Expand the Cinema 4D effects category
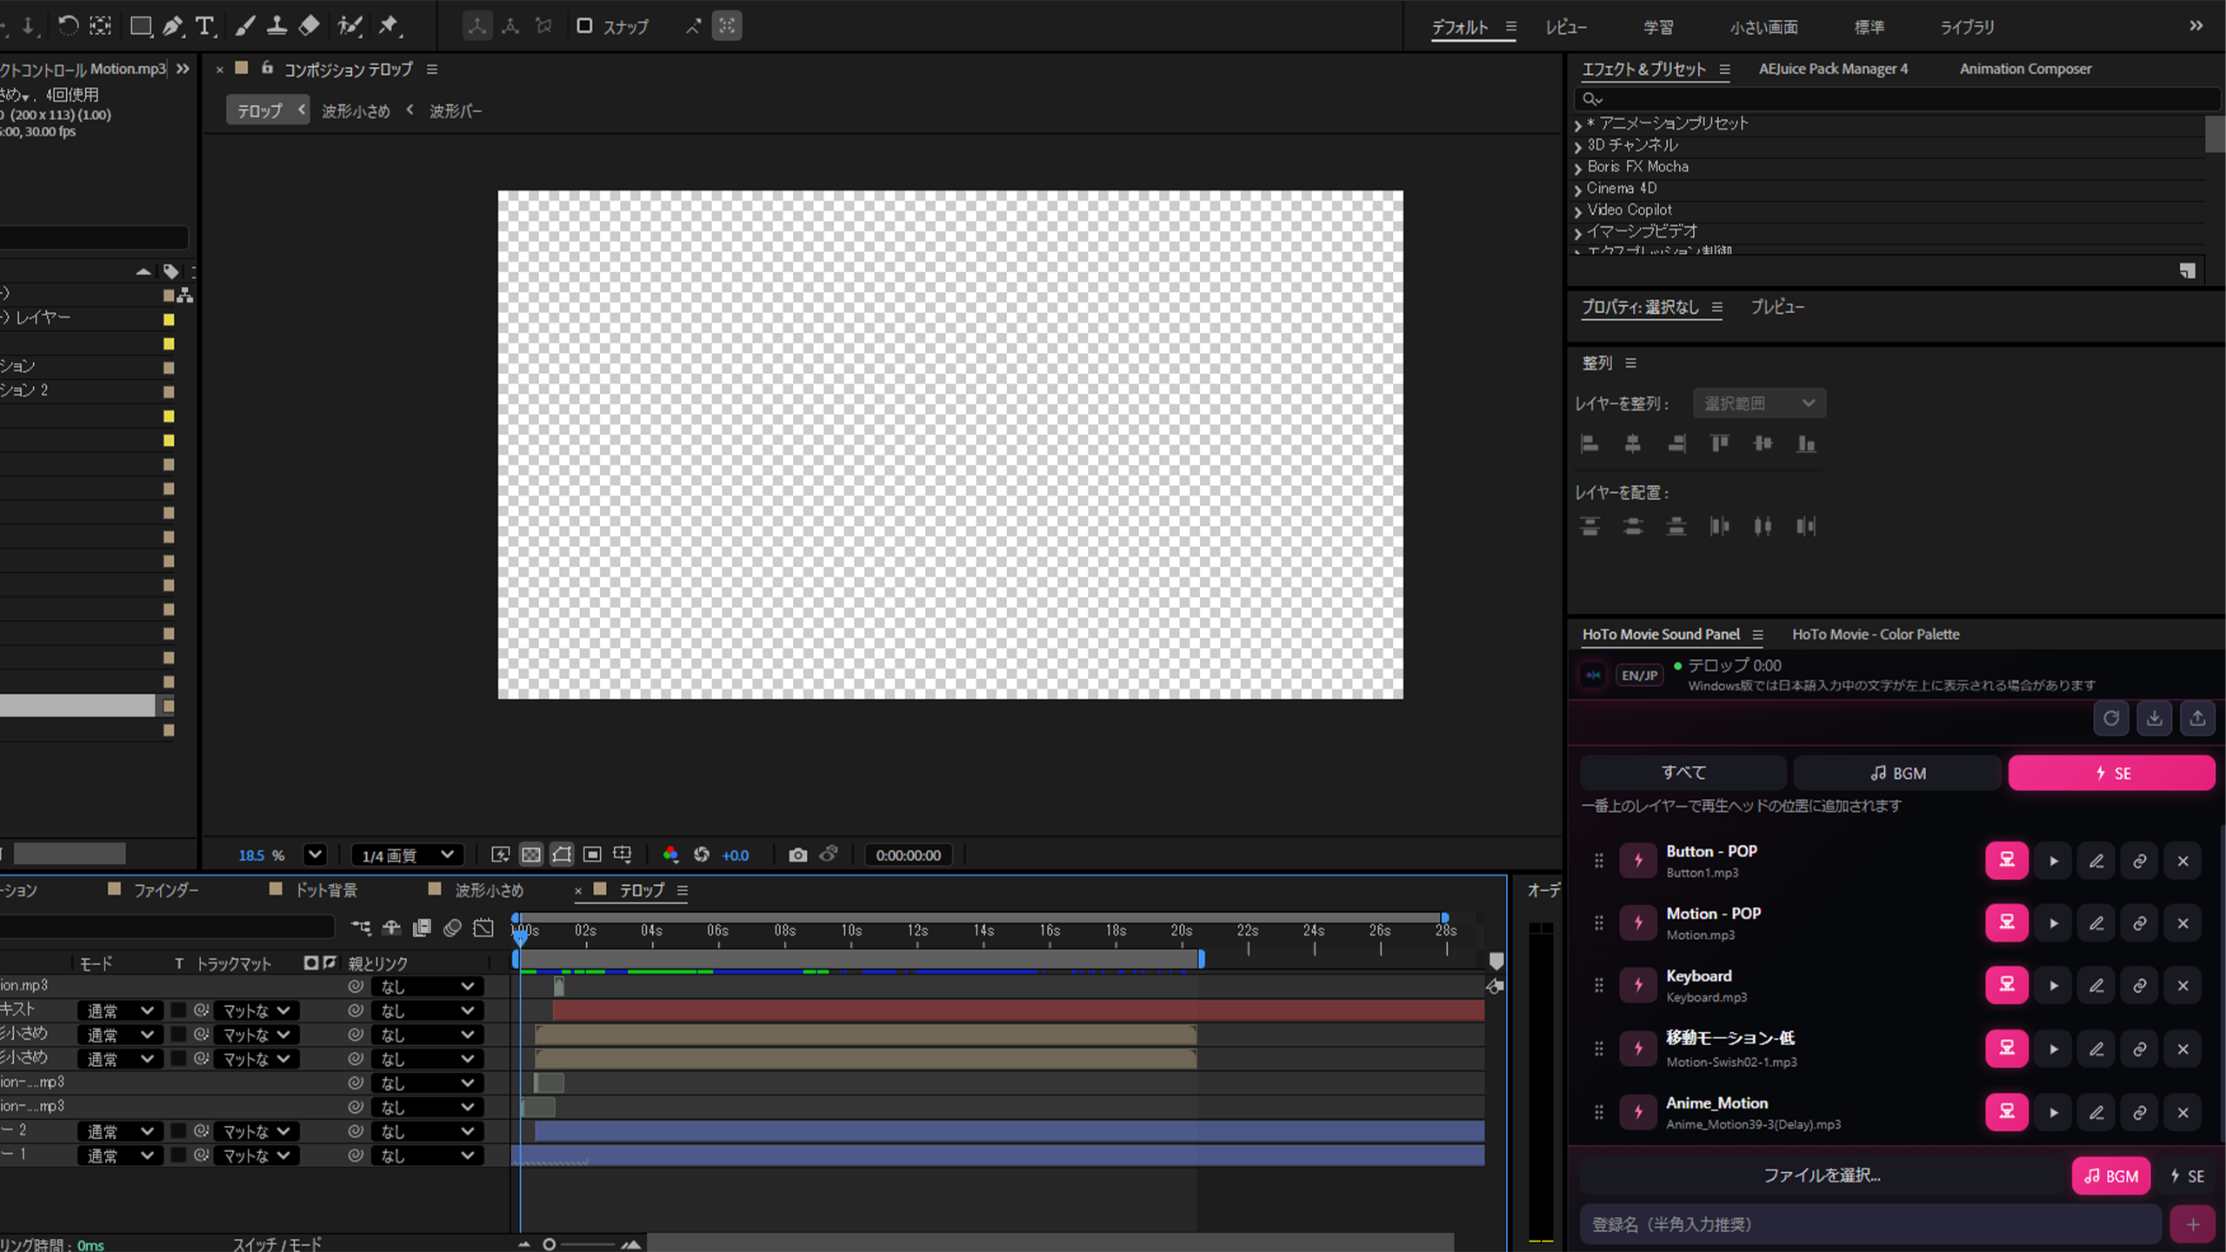Screen dimensions: 2226x1252 [1577, 190]
